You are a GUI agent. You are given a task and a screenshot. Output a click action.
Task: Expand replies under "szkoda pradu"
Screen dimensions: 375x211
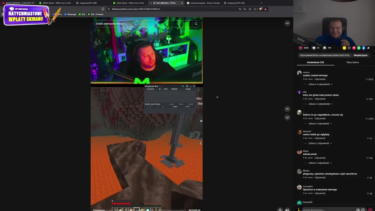pos(320,163)
